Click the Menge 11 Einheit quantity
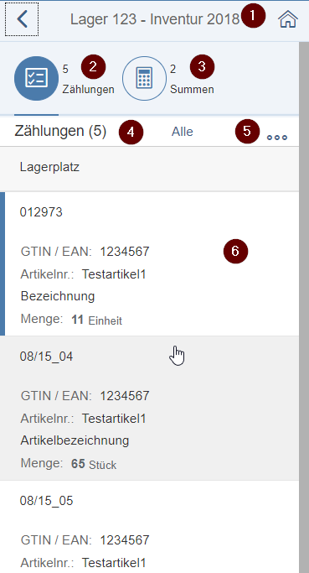 coord(71,320)
